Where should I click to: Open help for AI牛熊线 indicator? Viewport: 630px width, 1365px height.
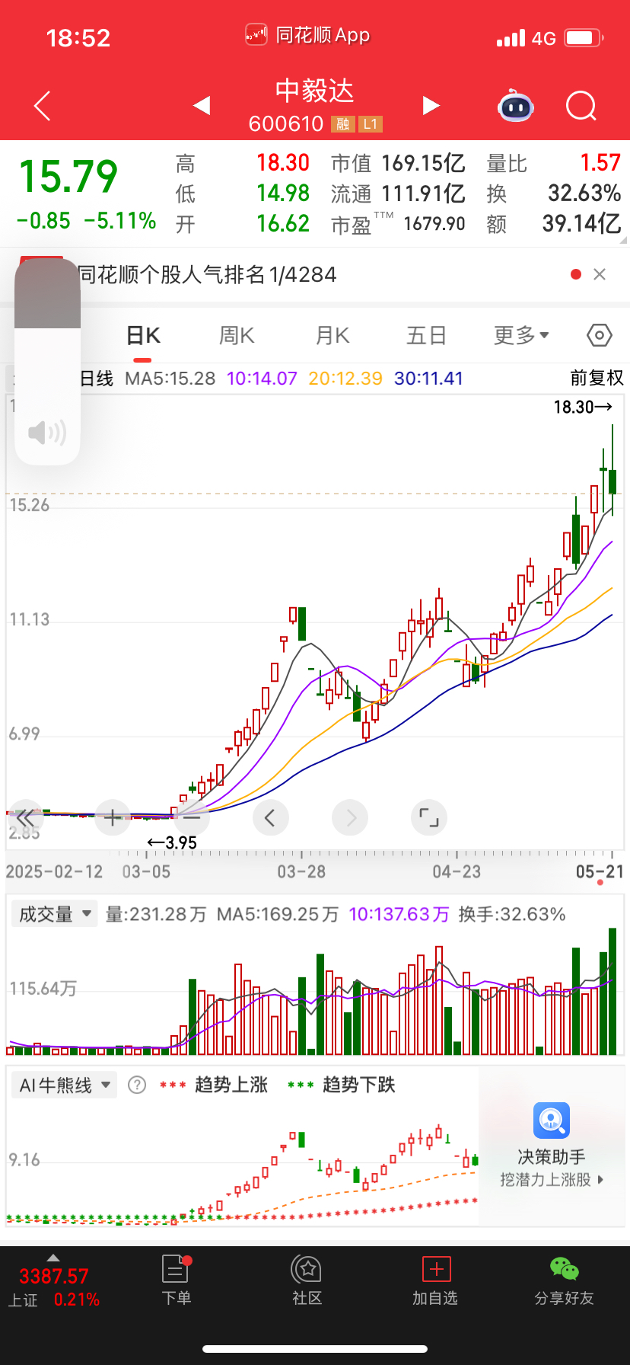tap(137, 1085)
